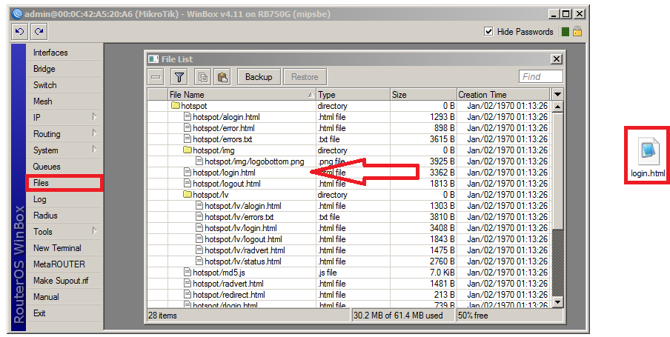This screenshot has width=670, height=337.
Task: Click the copy file icon
Action: click(202, 76)
